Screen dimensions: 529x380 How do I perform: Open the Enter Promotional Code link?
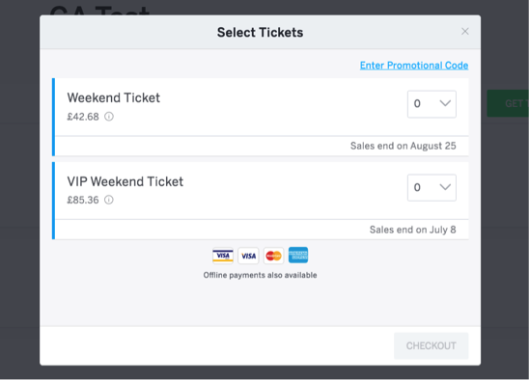[x=414, y=65]
